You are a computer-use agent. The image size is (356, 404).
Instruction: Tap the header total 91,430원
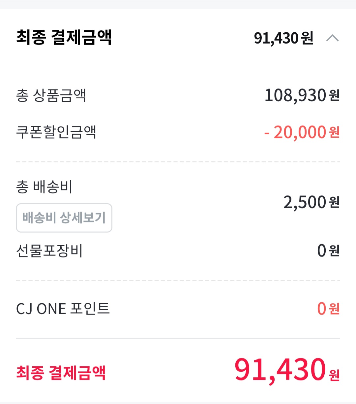(x=283, y=38)
